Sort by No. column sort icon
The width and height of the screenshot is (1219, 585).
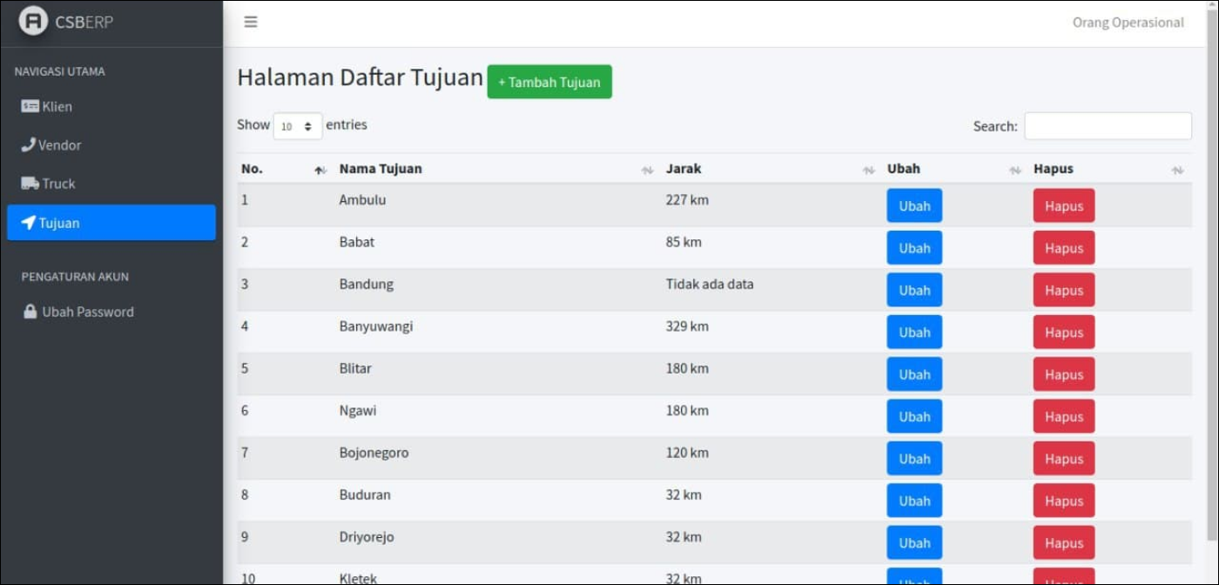[x=320, y=170]
